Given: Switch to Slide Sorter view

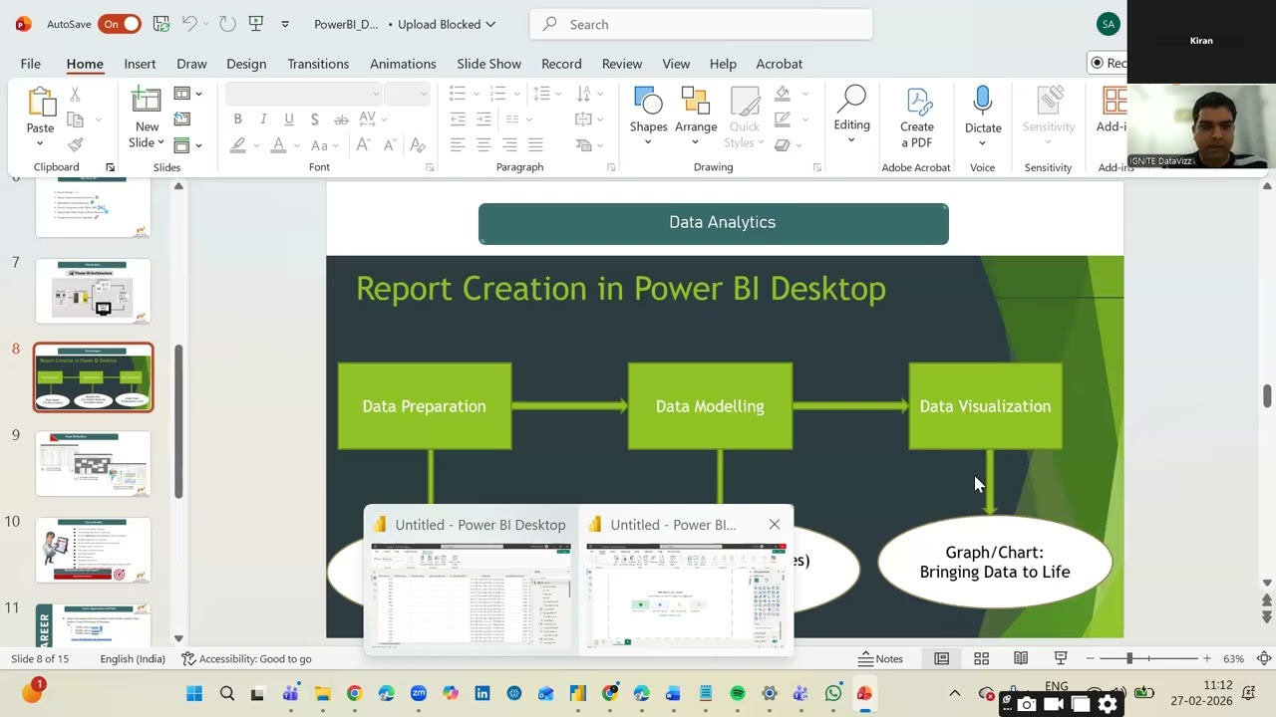Looking at the screenshot, I should 981,658.
